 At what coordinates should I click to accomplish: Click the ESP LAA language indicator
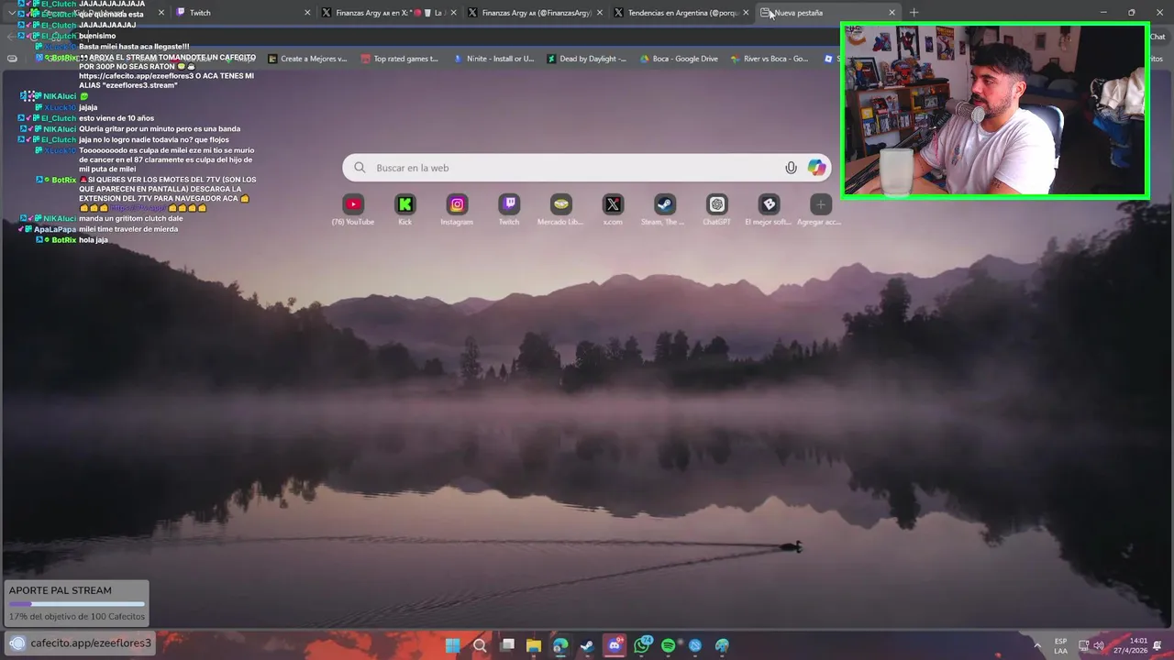click(x=1060, y=645)
